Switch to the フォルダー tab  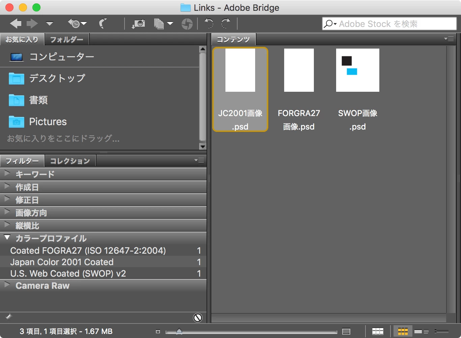click(x=67, y=39)
